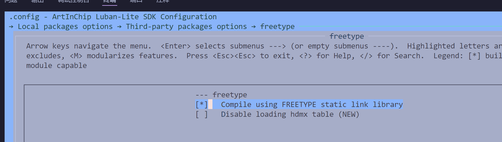Enable the Disable loading hdmx table checkbox
502x142 pixels.
coord(201,114)
